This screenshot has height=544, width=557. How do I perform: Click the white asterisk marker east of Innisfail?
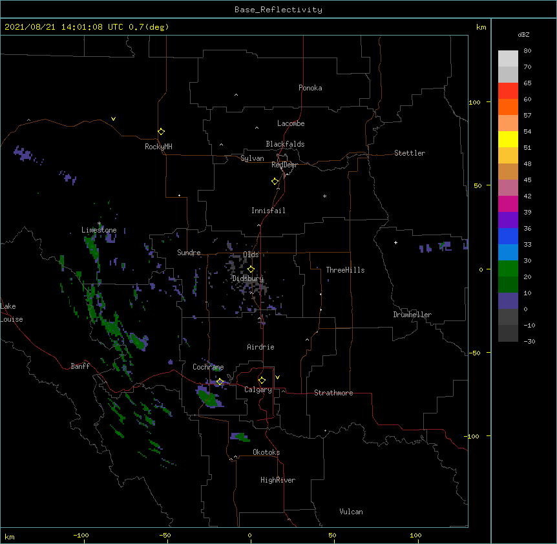tap(324, 196)
